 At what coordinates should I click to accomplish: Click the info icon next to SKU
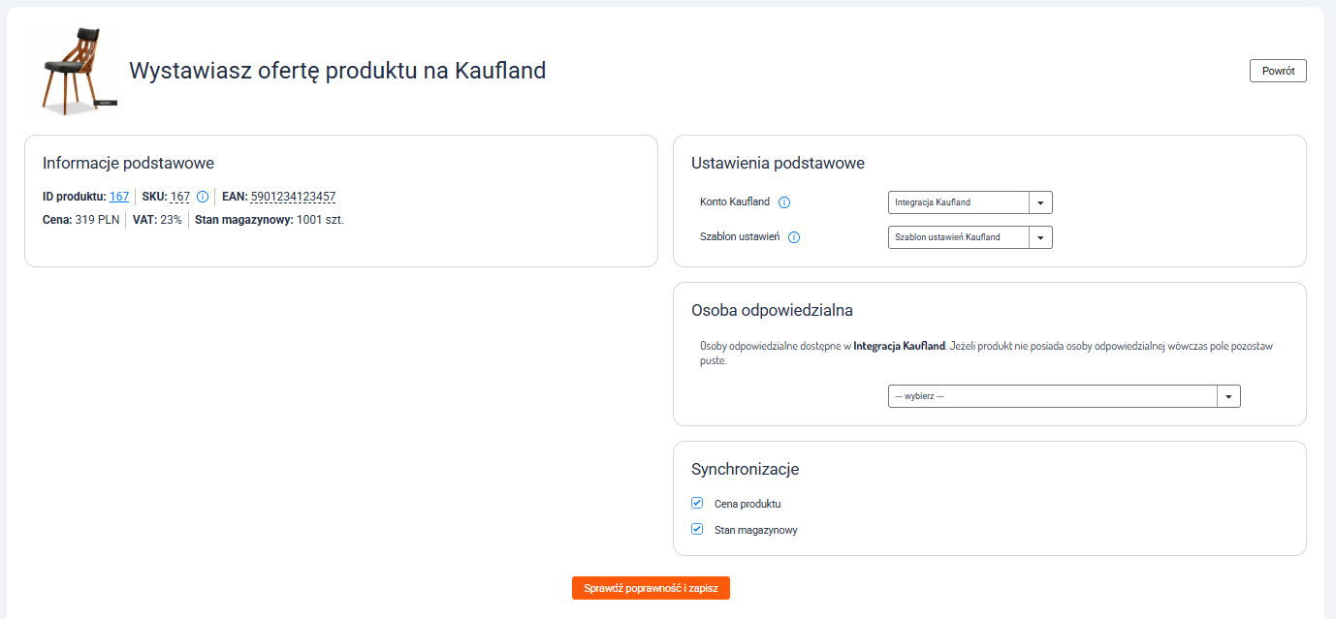(x=203, y=197)
